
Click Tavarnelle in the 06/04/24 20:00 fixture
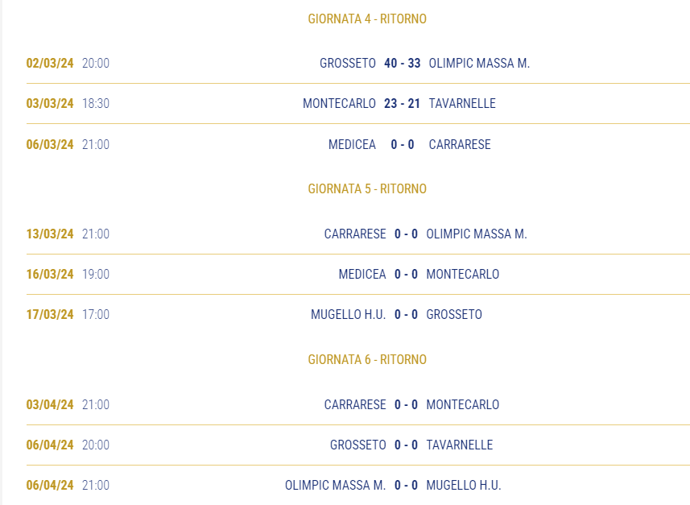(460, 445)
